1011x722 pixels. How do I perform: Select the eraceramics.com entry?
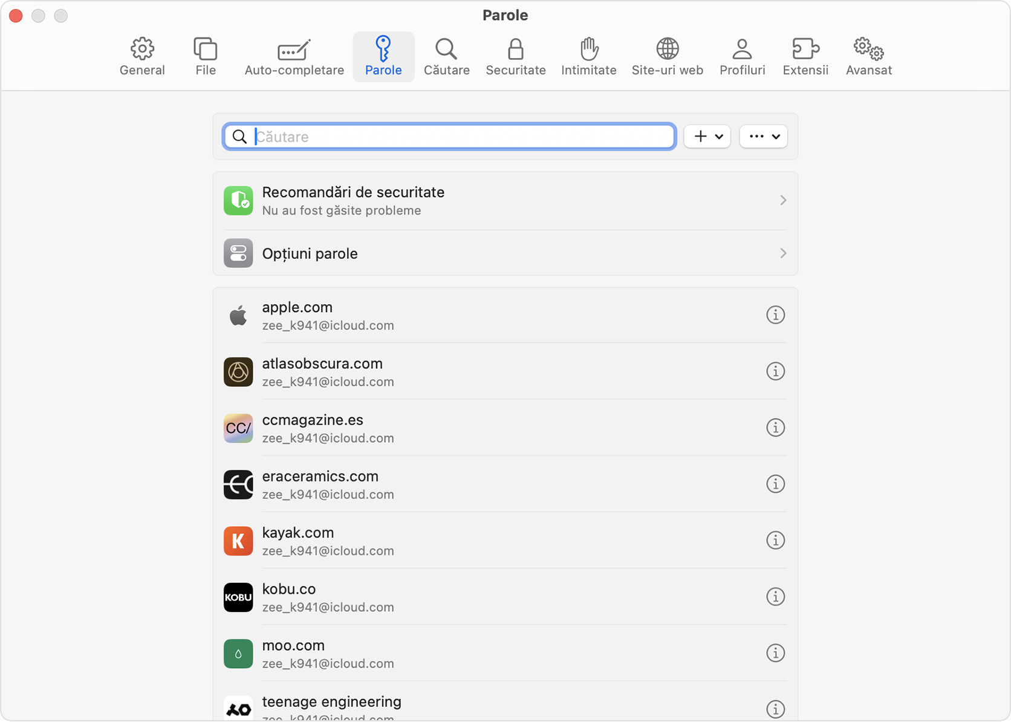click(505, 484)
